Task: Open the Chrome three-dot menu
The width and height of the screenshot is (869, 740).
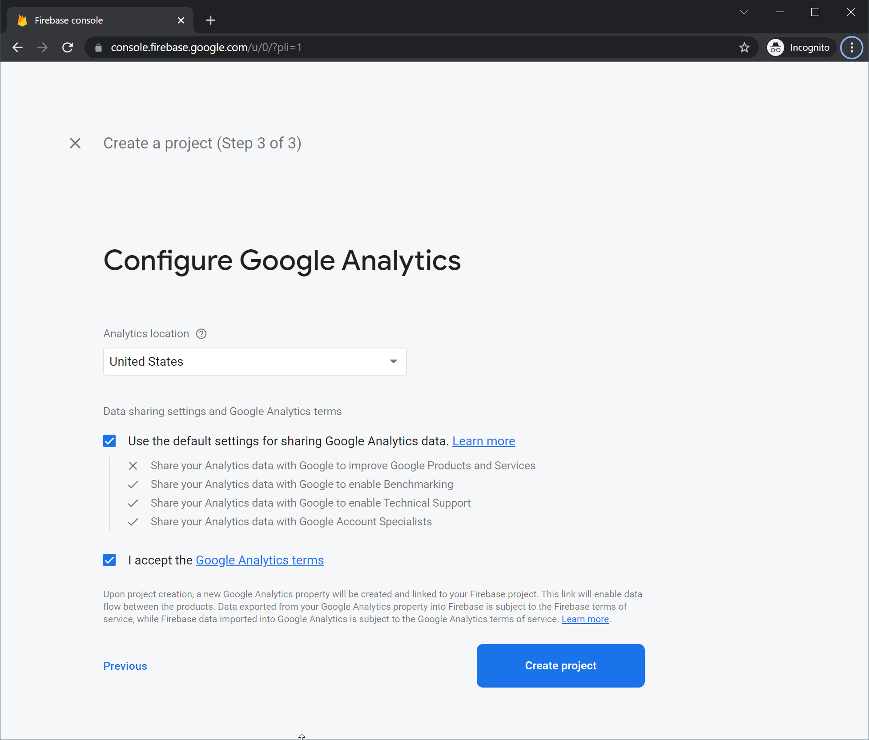Action: (x=851, y=48)
